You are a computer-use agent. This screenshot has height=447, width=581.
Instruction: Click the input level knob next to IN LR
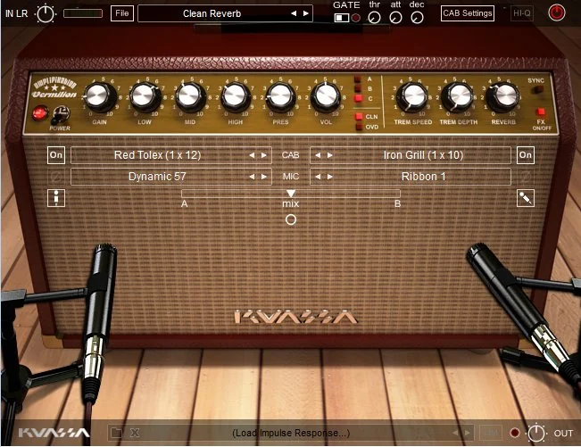pyautogui.click(x=46, y=14)
